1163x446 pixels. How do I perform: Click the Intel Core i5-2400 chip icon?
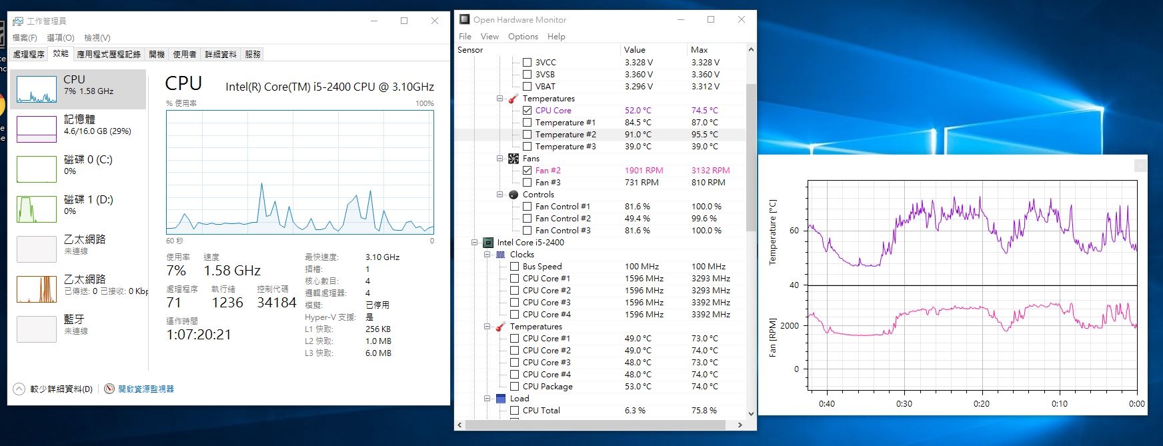488,243
